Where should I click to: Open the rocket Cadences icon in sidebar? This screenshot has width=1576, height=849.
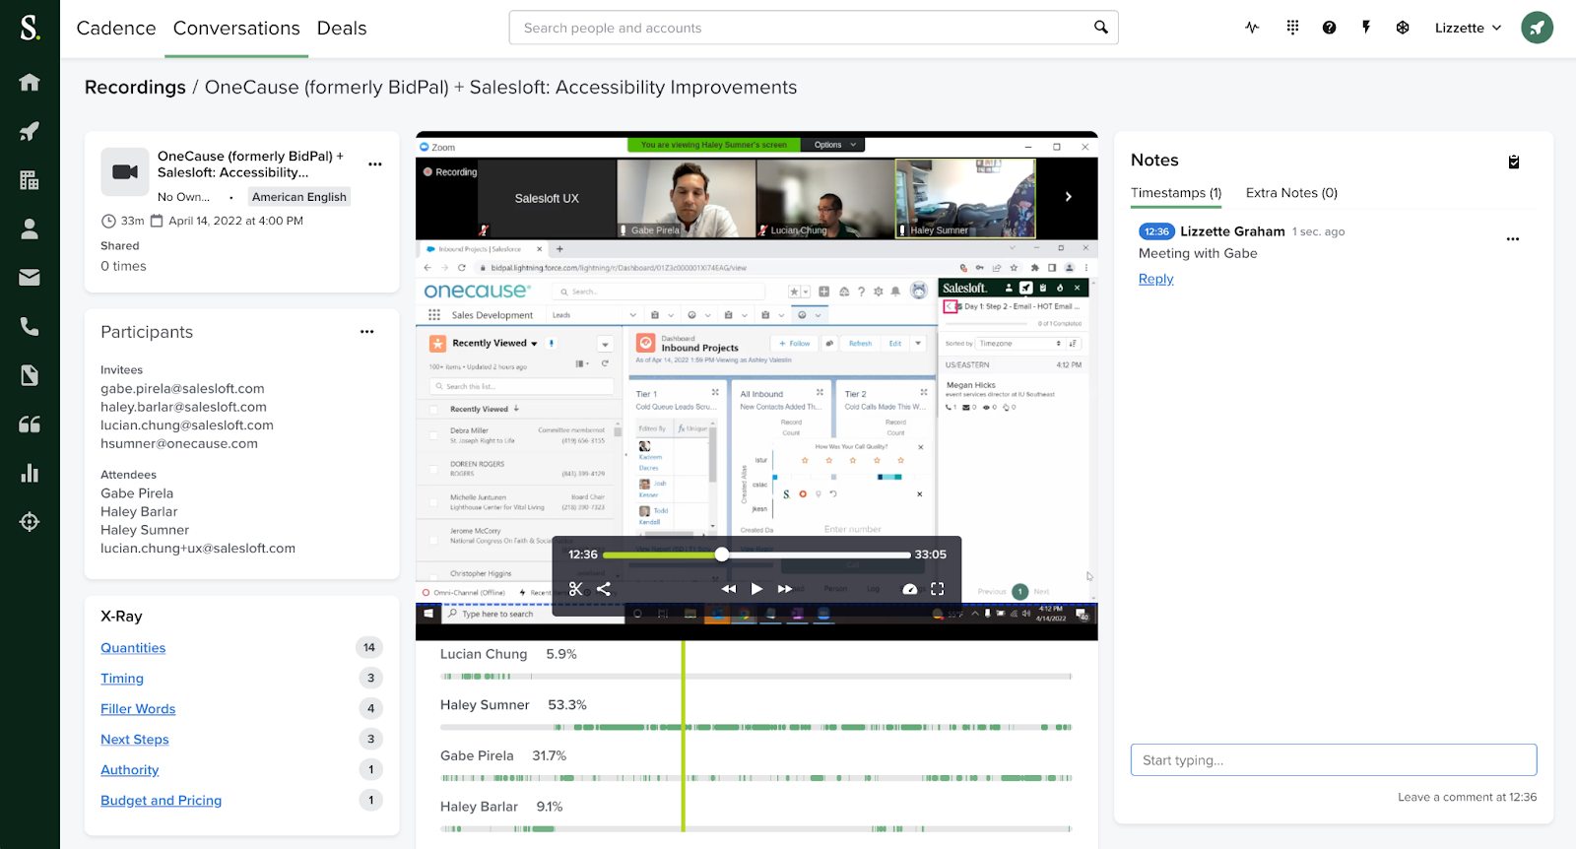coord(30,131)
